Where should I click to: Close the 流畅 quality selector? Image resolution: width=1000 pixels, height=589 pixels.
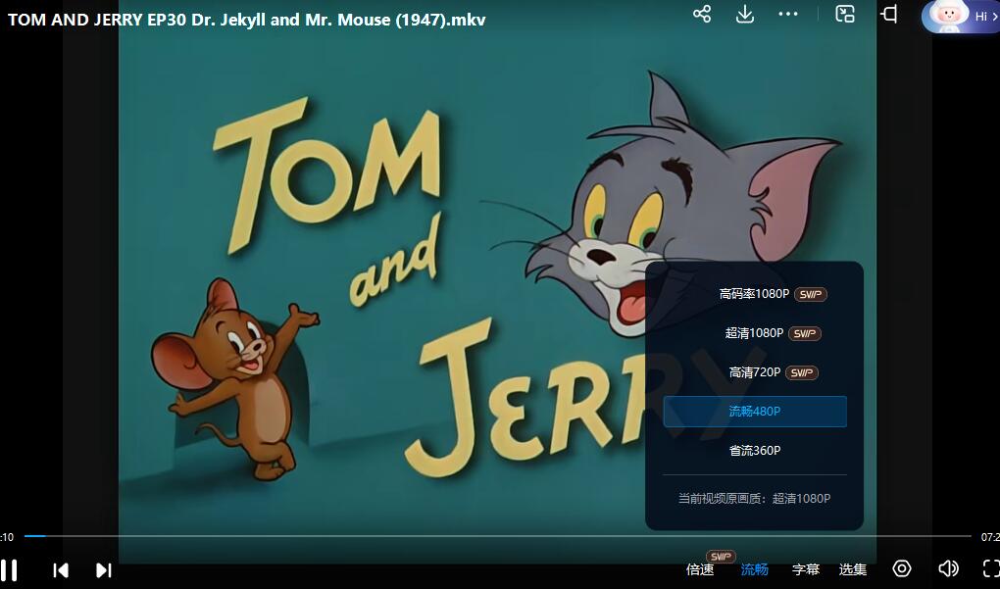(755, 569)
